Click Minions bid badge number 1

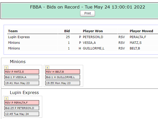(6, 67)
